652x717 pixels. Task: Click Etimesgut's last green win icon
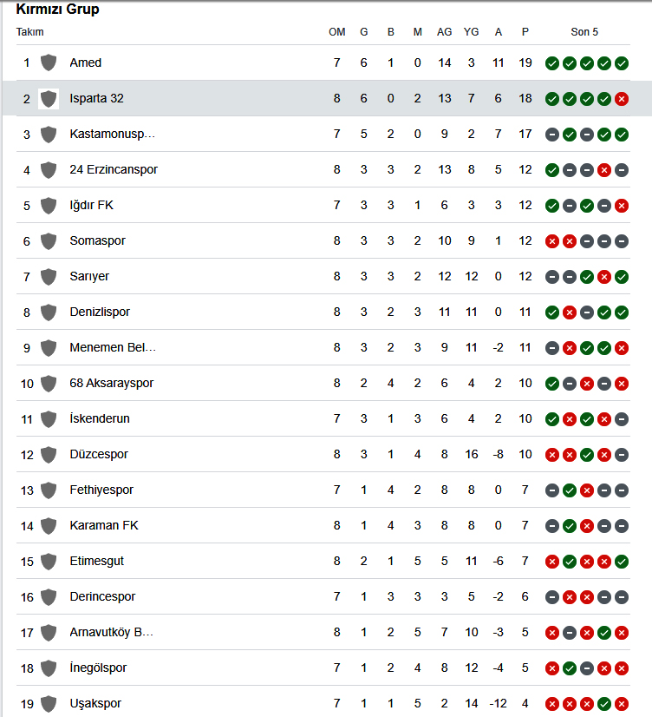click(x=622, y=562)
